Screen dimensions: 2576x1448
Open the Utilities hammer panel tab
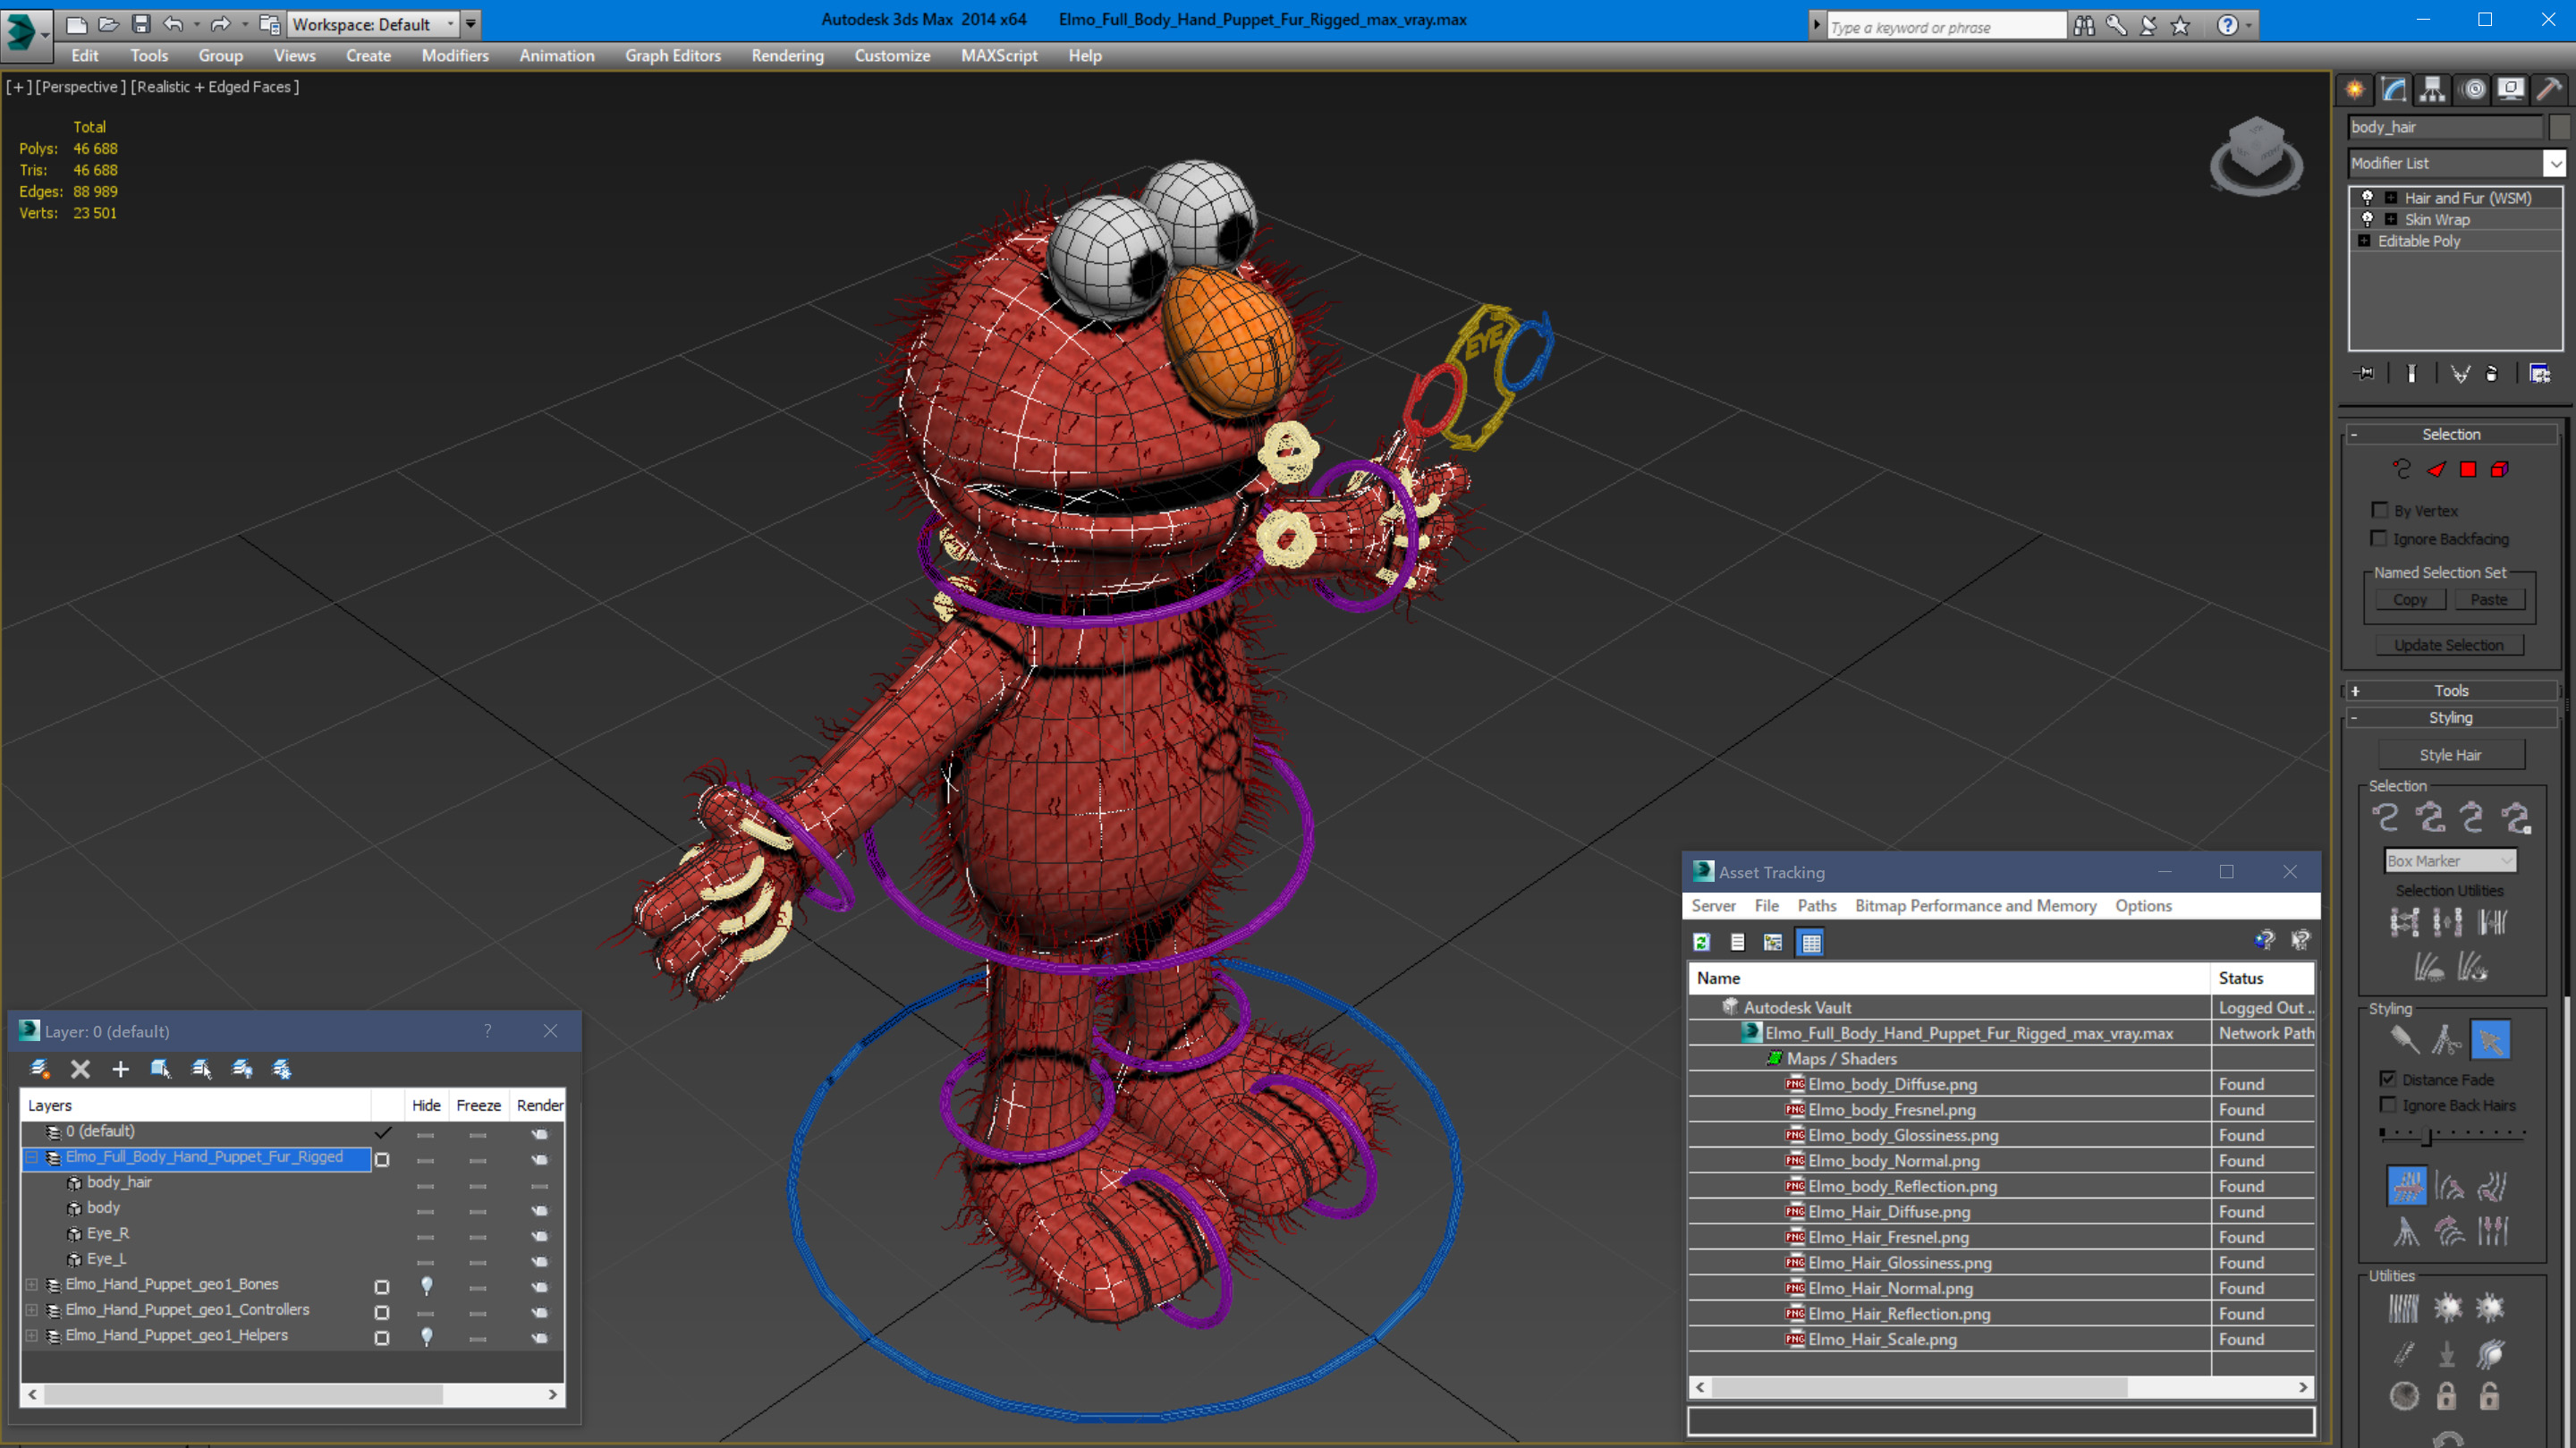coord(2549,90)
